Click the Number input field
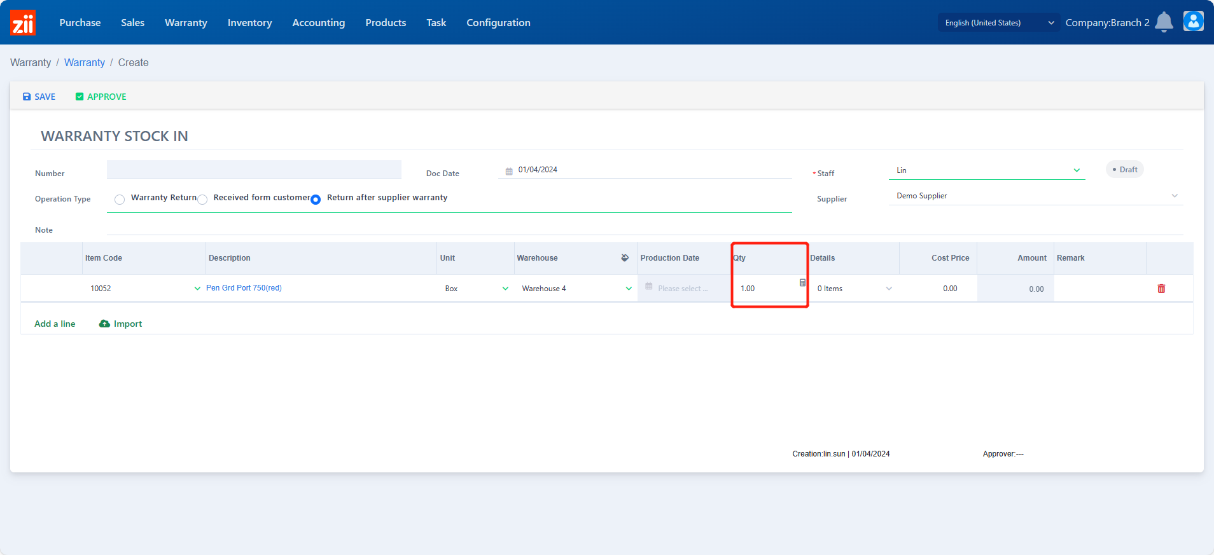Viewport: 1214px width, 555px height. 254,170
